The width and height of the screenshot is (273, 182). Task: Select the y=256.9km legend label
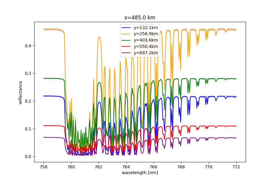tap(146, 34)
